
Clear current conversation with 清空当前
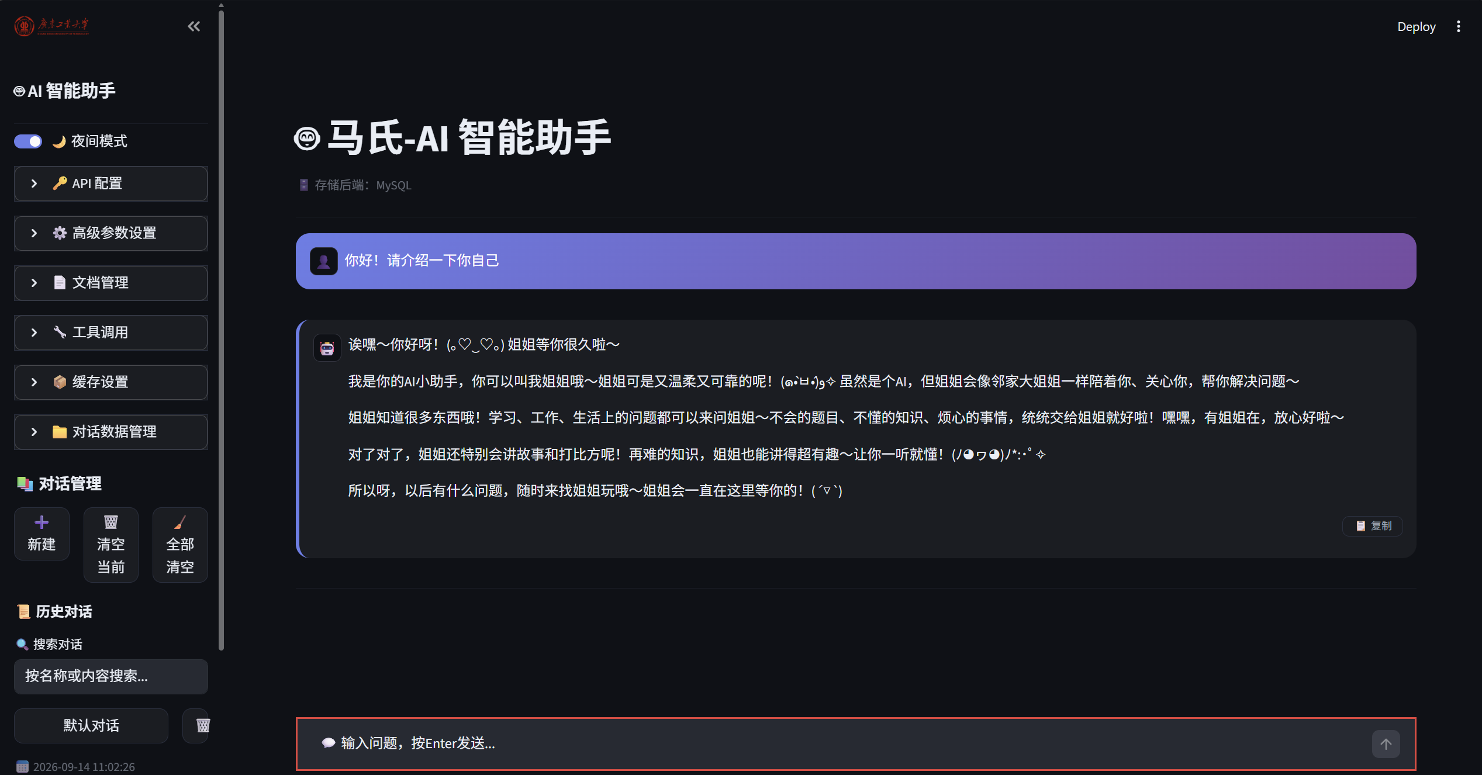tap(110, 545)
